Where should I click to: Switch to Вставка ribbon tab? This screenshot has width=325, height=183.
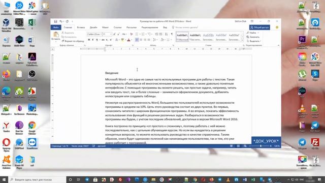pos(81,27)
